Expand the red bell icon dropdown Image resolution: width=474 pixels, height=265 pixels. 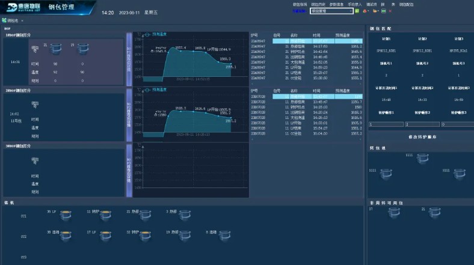coord(368,11)
